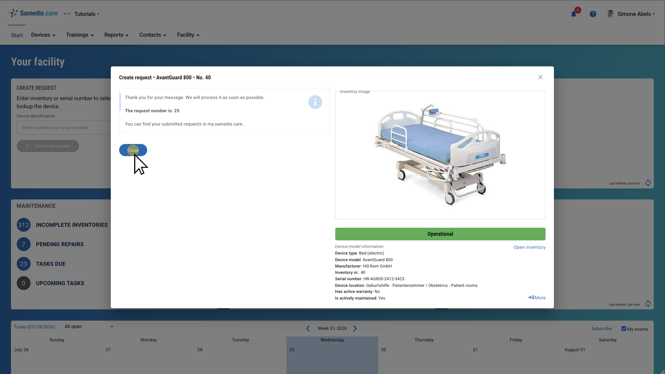
Task: Expand the Contacts menu
Action: (153, 35)
